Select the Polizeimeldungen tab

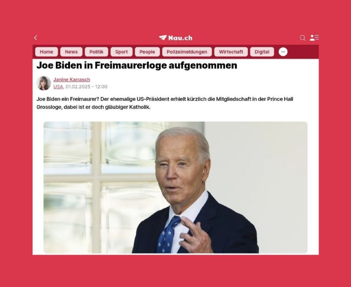pos(187,52)
